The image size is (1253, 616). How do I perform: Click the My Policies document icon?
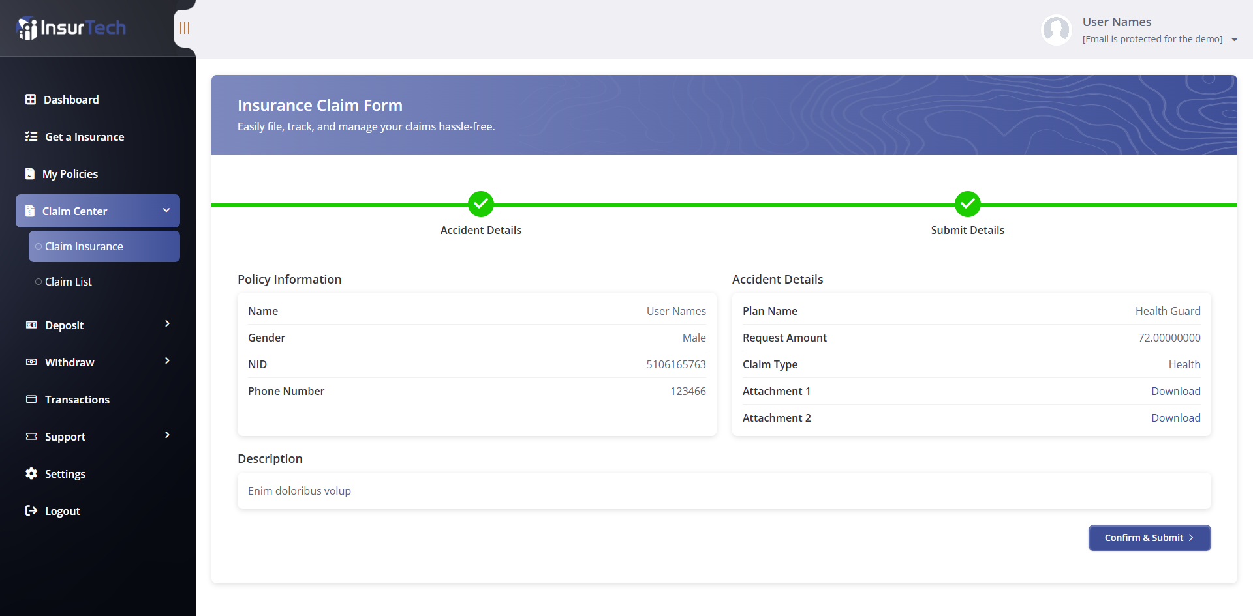click(30, 173)
